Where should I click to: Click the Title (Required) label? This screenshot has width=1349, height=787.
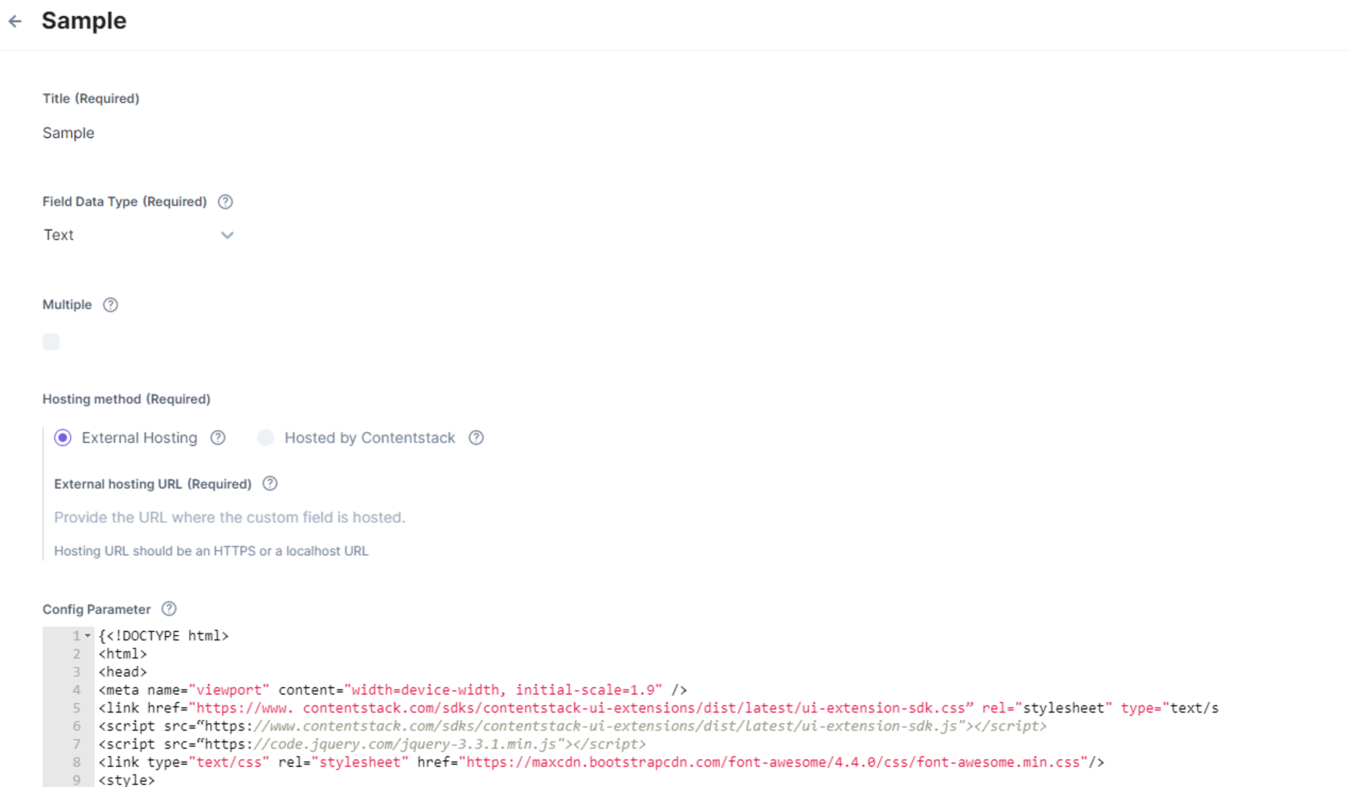(91, 98)
